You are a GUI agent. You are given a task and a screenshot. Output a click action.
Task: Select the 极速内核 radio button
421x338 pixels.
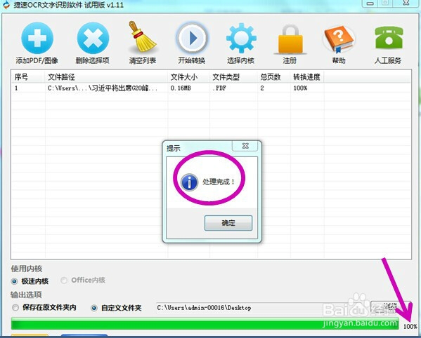14,281
